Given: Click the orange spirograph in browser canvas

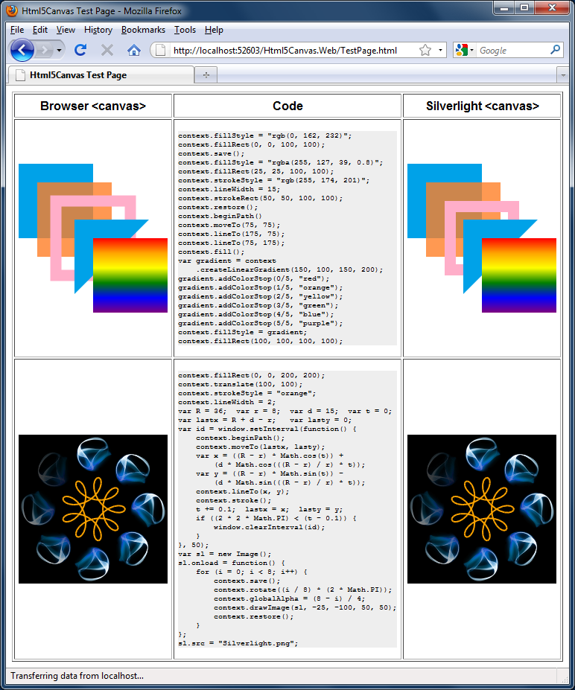Looking at the screenshot, I should pyautogui.click(x=93, y=510).
